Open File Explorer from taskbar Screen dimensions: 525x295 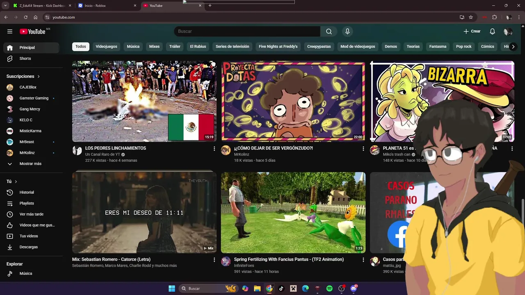point(257,288)
